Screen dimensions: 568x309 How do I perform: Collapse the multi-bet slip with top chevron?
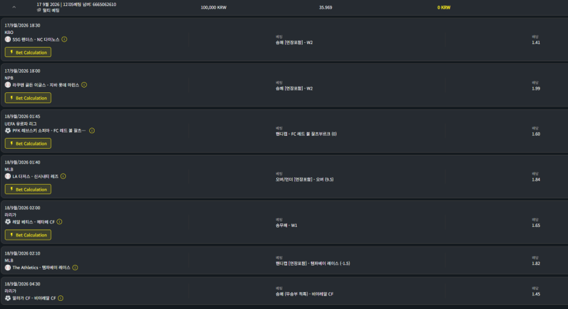tap(14, 7)
